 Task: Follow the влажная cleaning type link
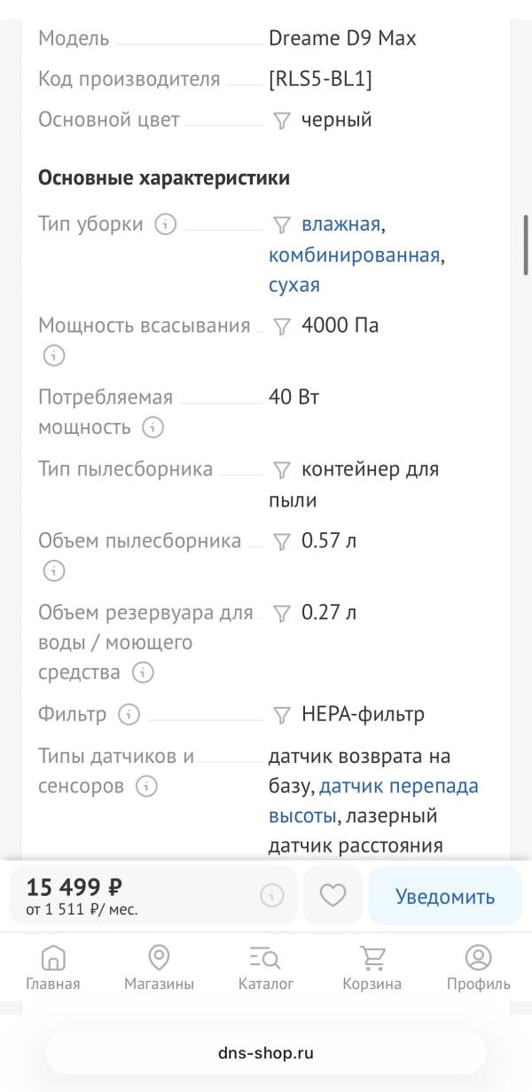(340, 224)
